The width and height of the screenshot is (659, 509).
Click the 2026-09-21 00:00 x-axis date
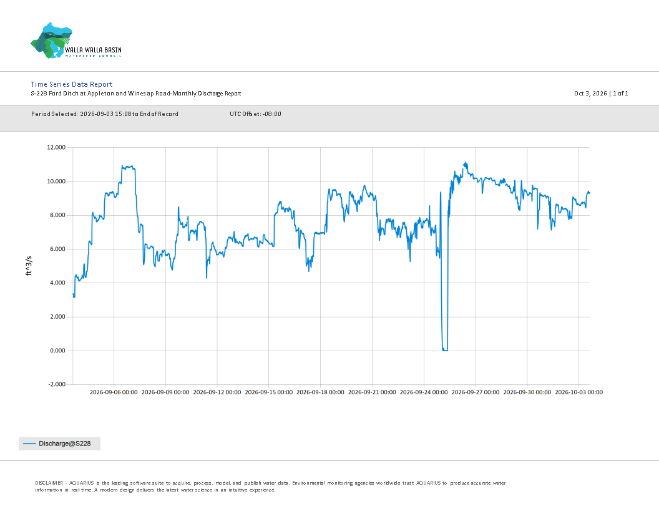click(x=372, y=392)
